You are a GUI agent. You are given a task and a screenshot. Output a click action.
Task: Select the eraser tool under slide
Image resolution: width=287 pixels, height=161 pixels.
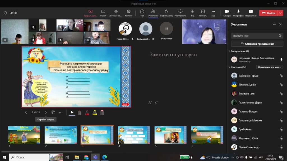[x=102, y=112]
